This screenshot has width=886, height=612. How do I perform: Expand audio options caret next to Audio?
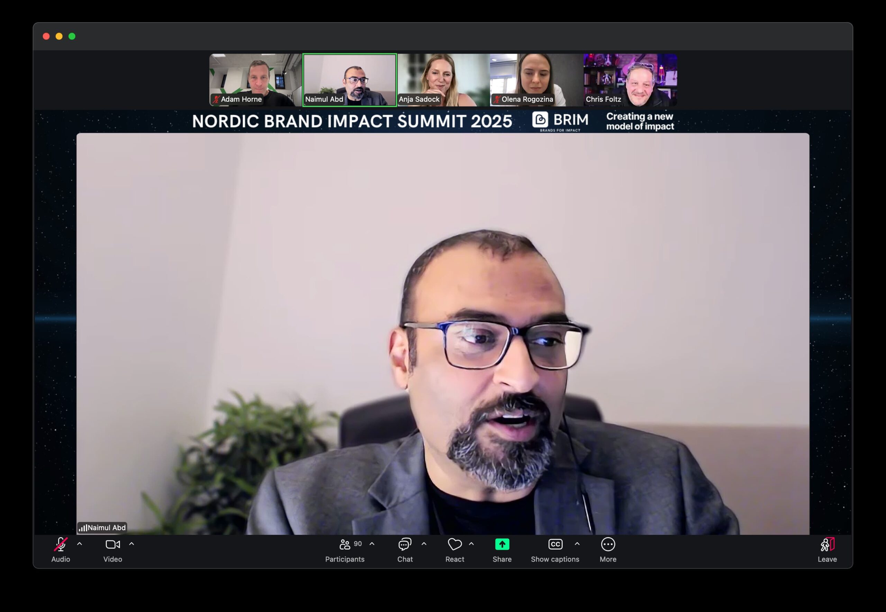pos(80,544)
